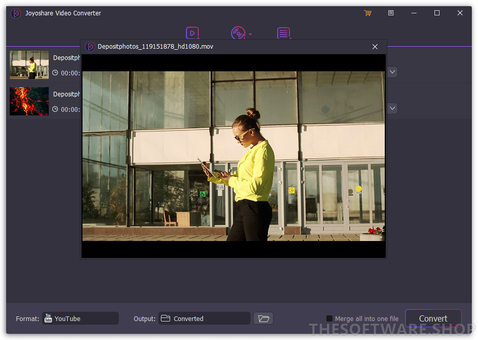
Task: Click the Joyoshare icon on the preview window
Action: pyautogui.click(x=90, y=46)
